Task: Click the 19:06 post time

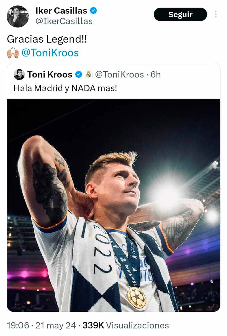Action: [x=18, y=325]
